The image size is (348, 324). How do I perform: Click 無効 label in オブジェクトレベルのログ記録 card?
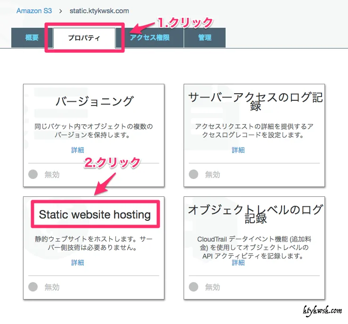[212, 287]
